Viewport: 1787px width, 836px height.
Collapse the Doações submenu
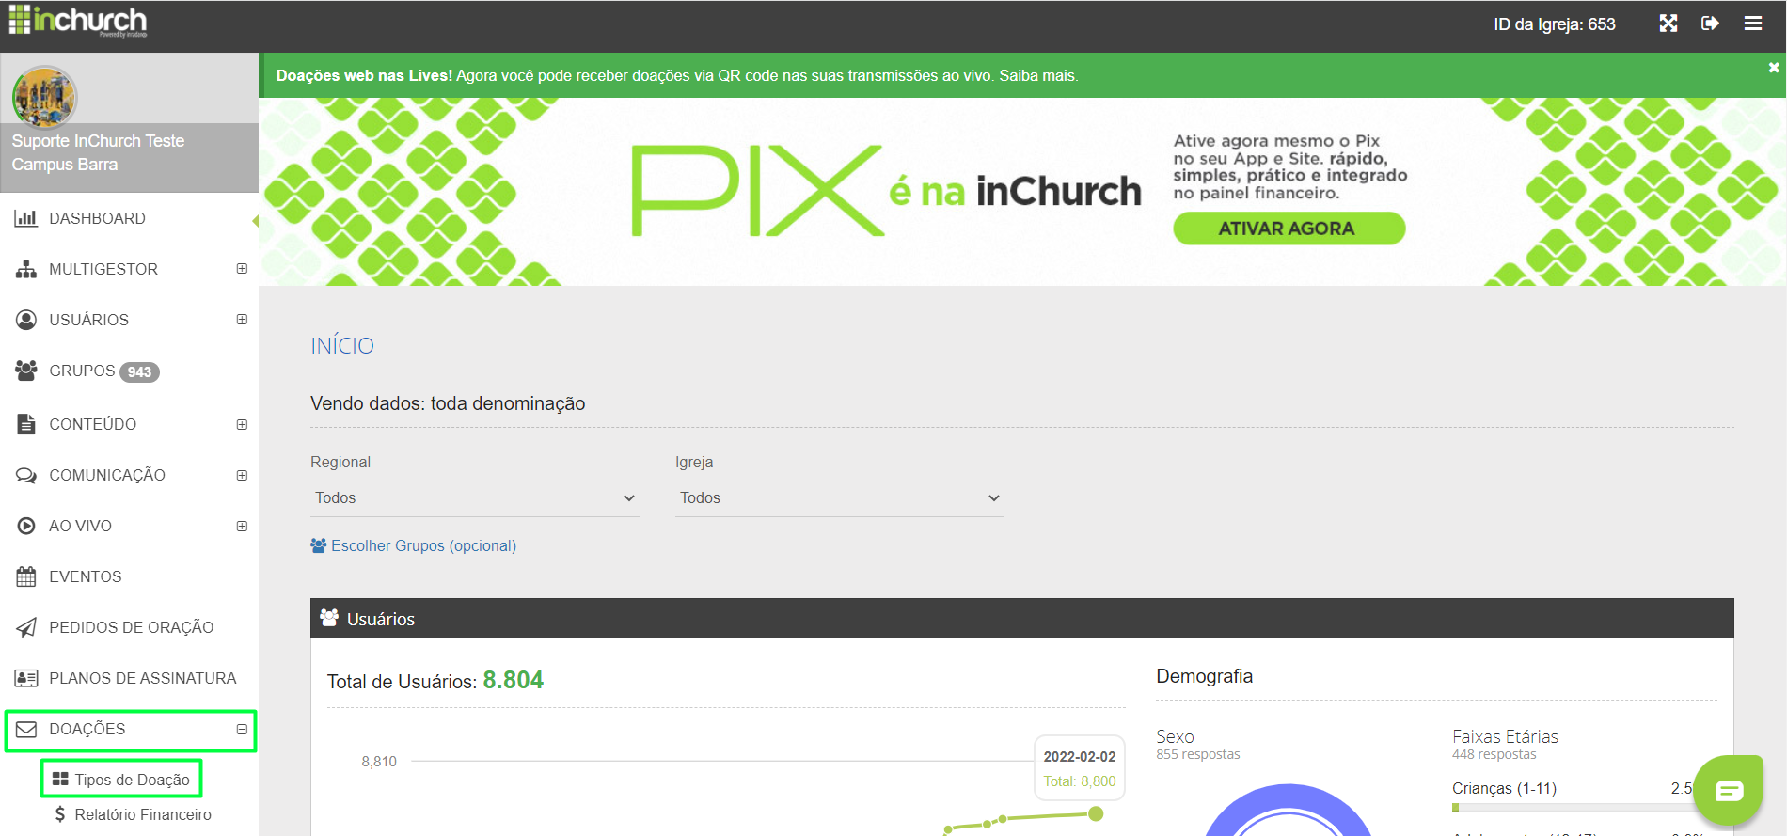pyautogui.click(x=242, y=729)
